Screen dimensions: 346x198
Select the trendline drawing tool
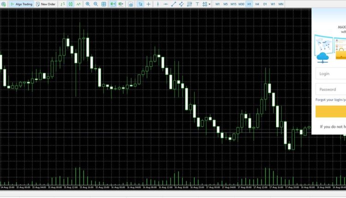click(173, 4)
